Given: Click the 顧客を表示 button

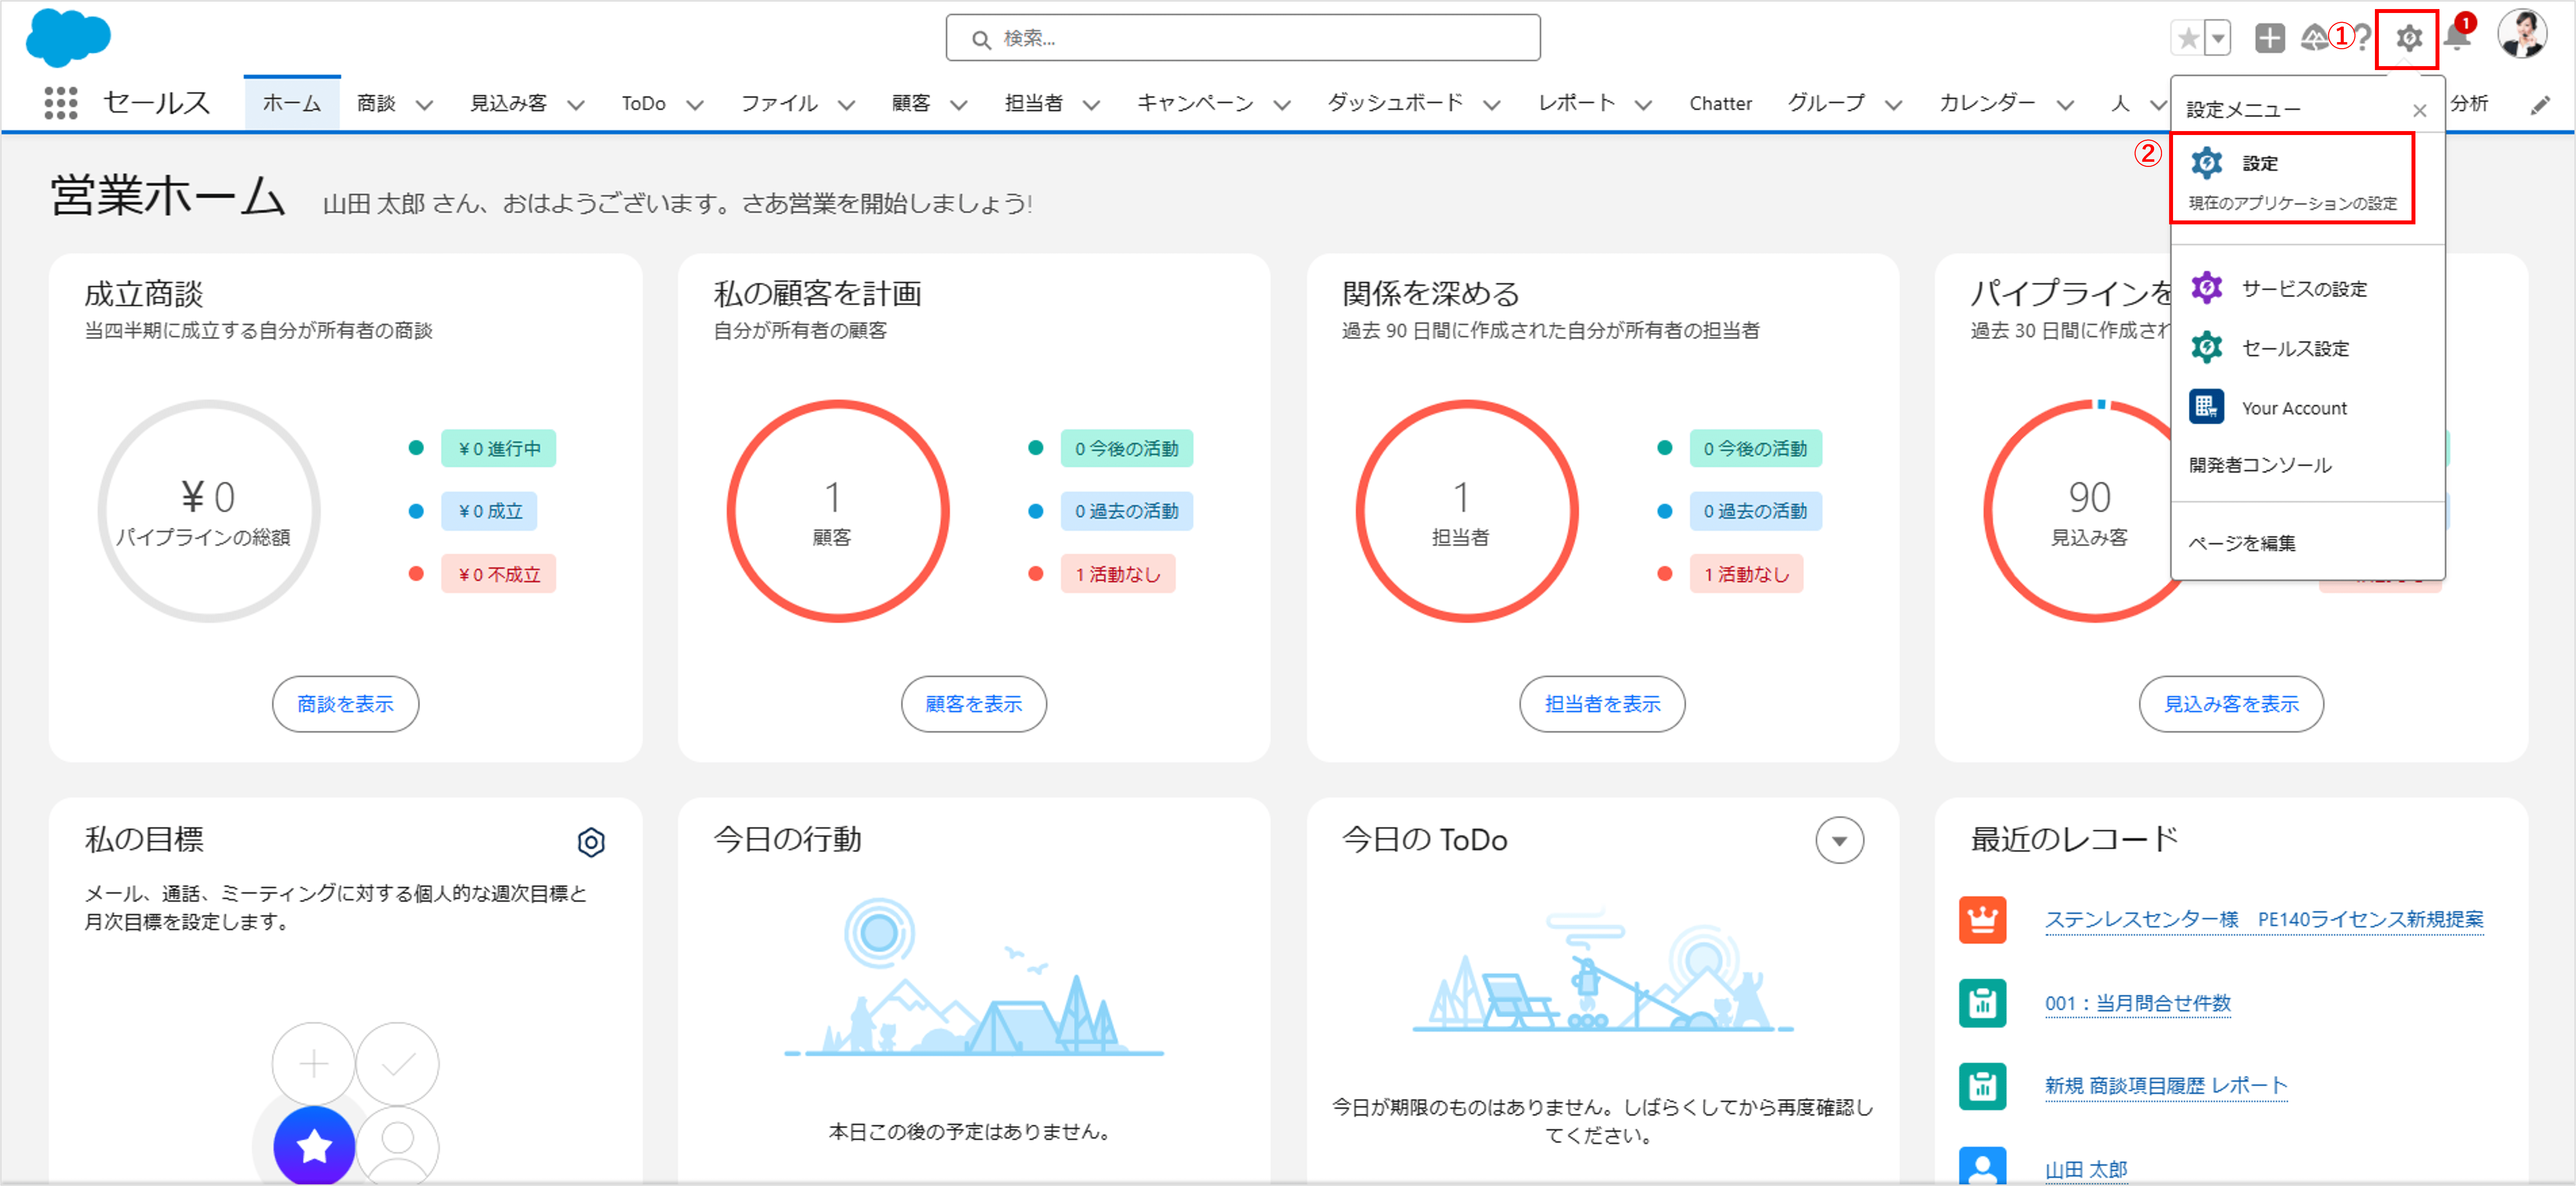Looking at the screenshot, I should coord(973,704).
